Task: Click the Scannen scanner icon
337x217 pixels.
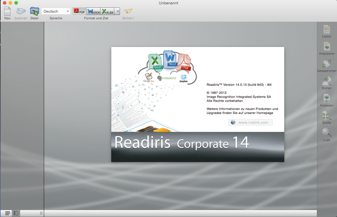Action: tap(21, 11)
